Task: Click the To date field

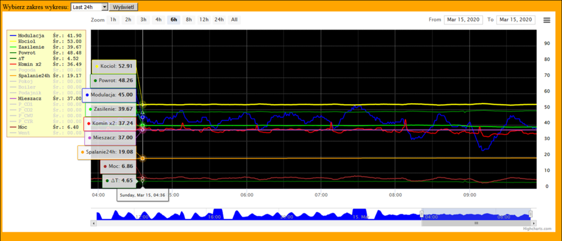Action: 515,20
